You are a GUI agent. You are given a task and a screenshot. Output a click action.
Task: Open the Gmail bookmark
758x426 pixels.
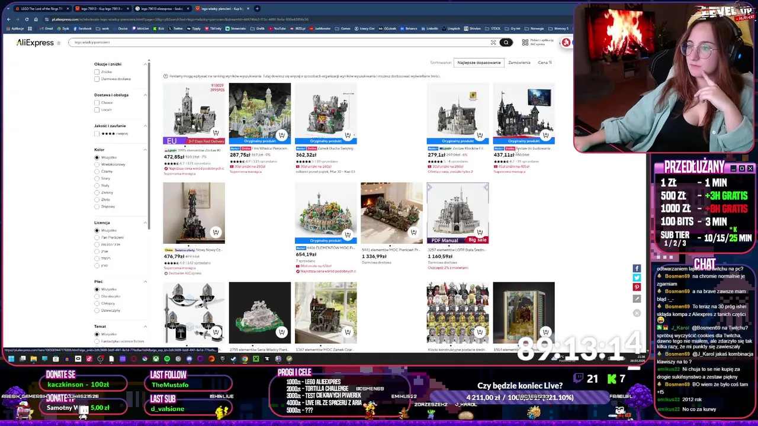(x=47, y=28)
